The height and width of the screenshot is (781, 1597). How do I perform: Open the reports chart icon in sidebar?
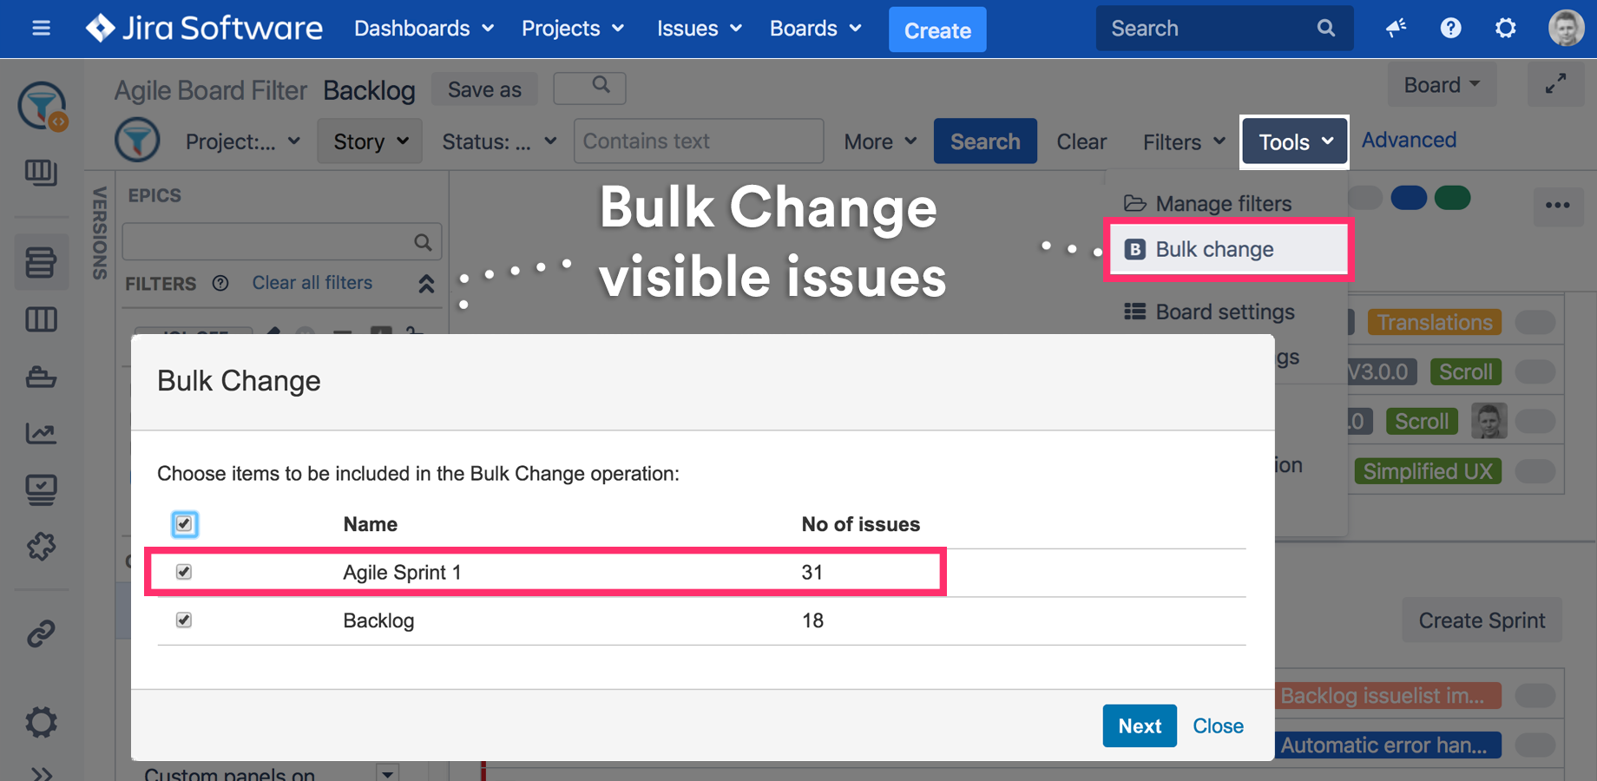coord(41,433)
